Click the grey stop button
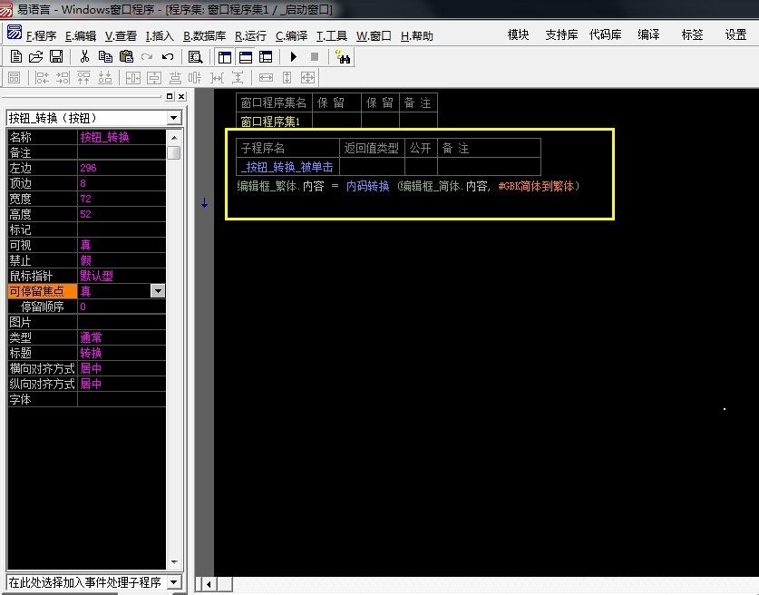The width and height of the screenshot is (759, 595). point(314,56)
